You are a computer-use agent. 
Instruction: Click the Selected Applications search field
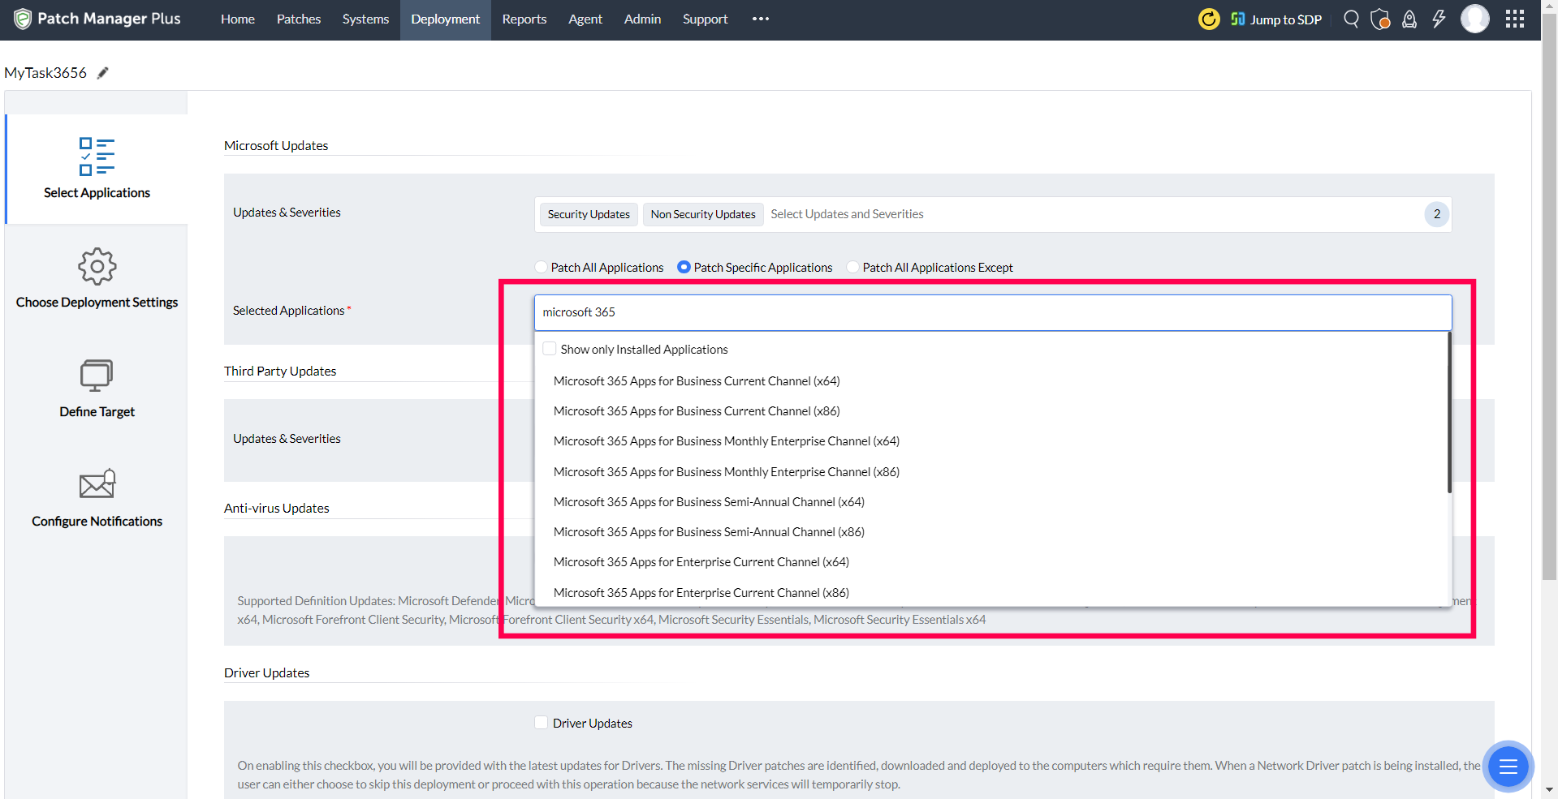[993, 312]
